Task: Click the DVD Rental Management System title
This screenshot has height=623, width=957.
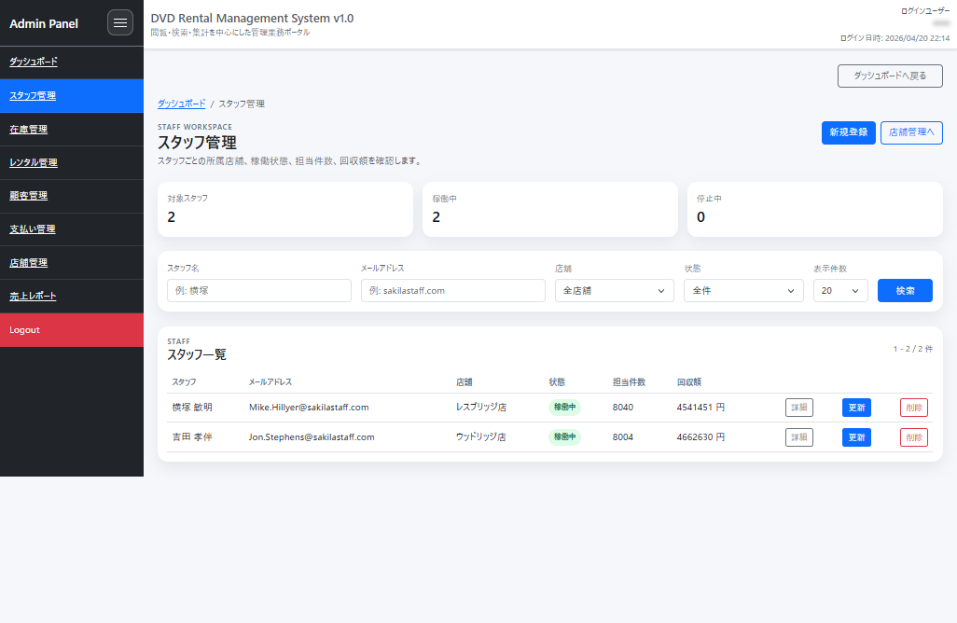Action: pos(252,19)
